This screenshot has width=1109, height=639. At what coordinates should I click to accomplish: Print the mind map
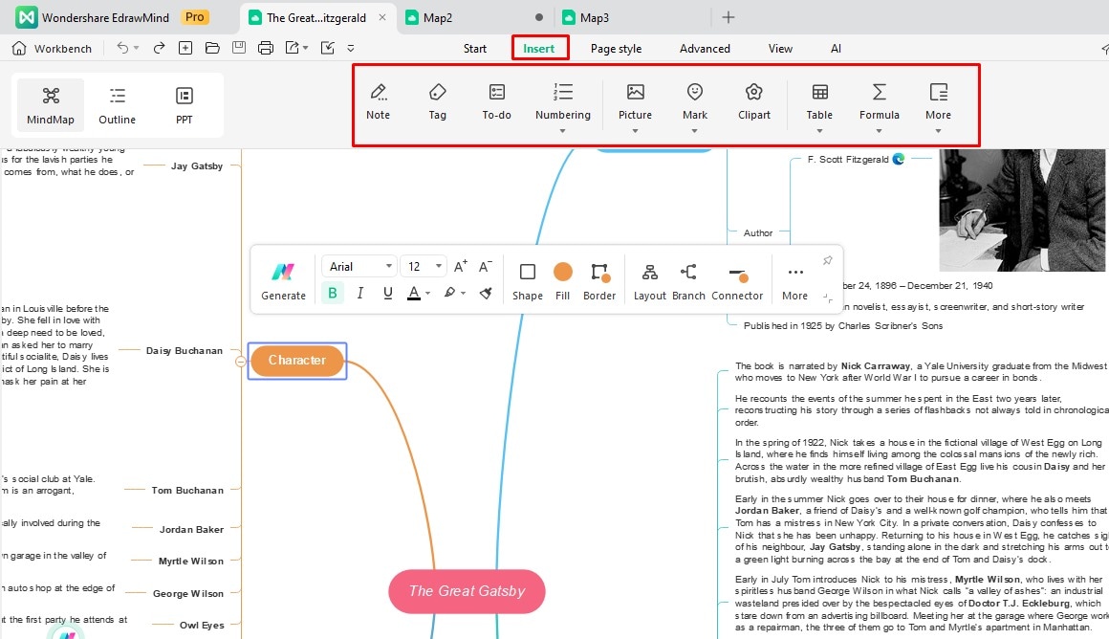266,48
